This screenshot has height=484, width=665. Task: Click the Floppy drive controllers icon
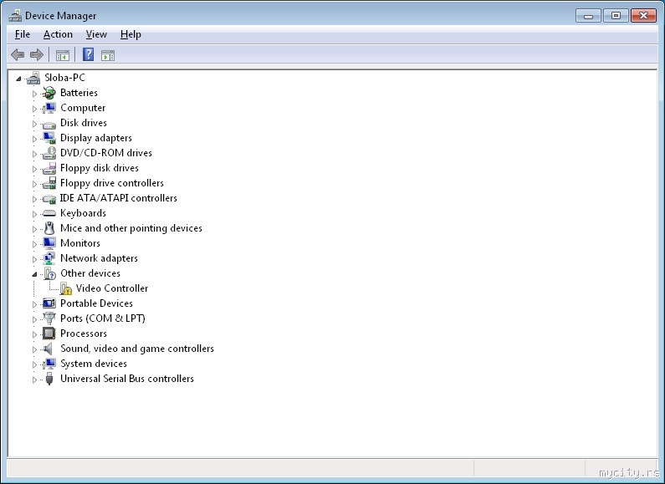(49, 183)
